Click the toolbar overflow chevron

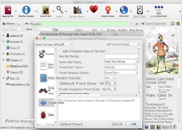pyautogui.click(x=180, y=11)
